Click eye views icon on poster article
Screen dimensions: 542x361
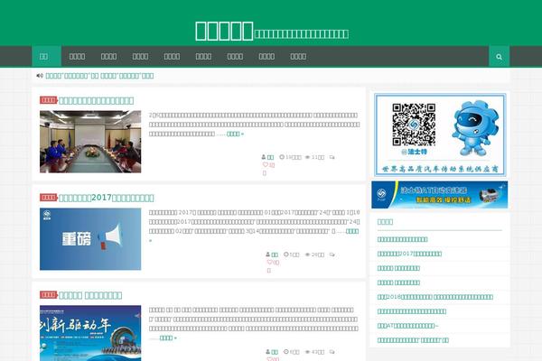pyautogui.click(x=307, y=352)
